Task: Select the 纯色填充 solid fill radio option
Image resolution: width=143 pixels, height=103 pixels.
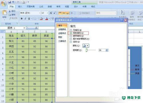Action: 71,33
